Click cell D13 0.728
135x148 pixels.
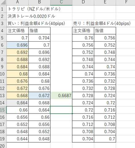(83, 96)
